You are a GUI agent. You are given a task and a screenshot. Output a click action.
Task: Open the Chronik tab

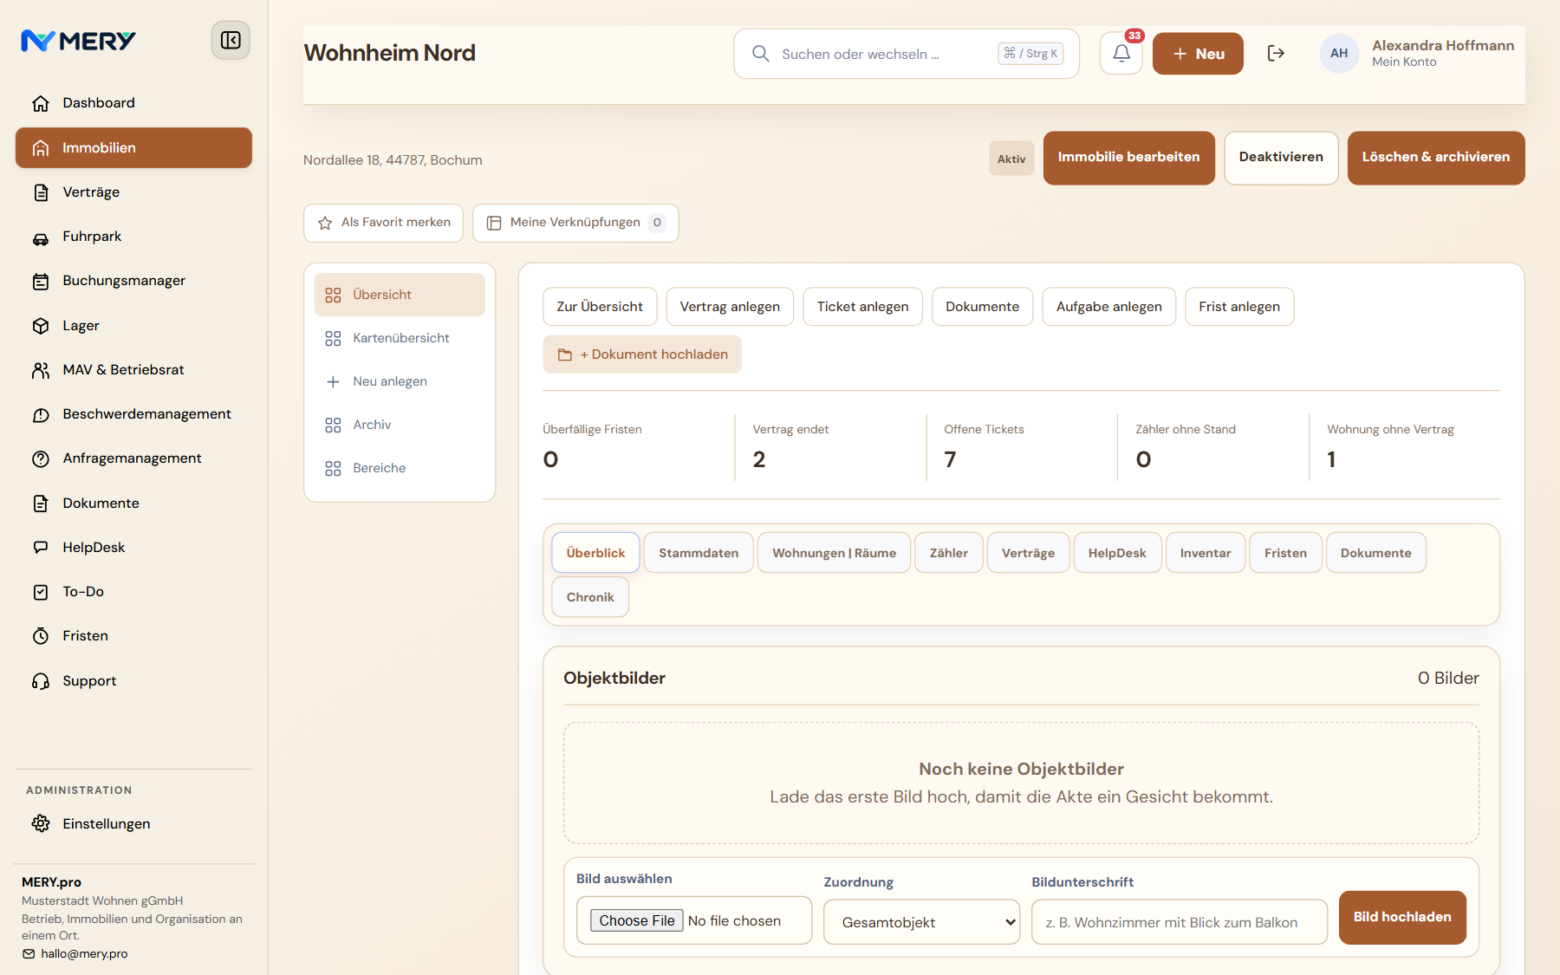(x=590, y=597)
